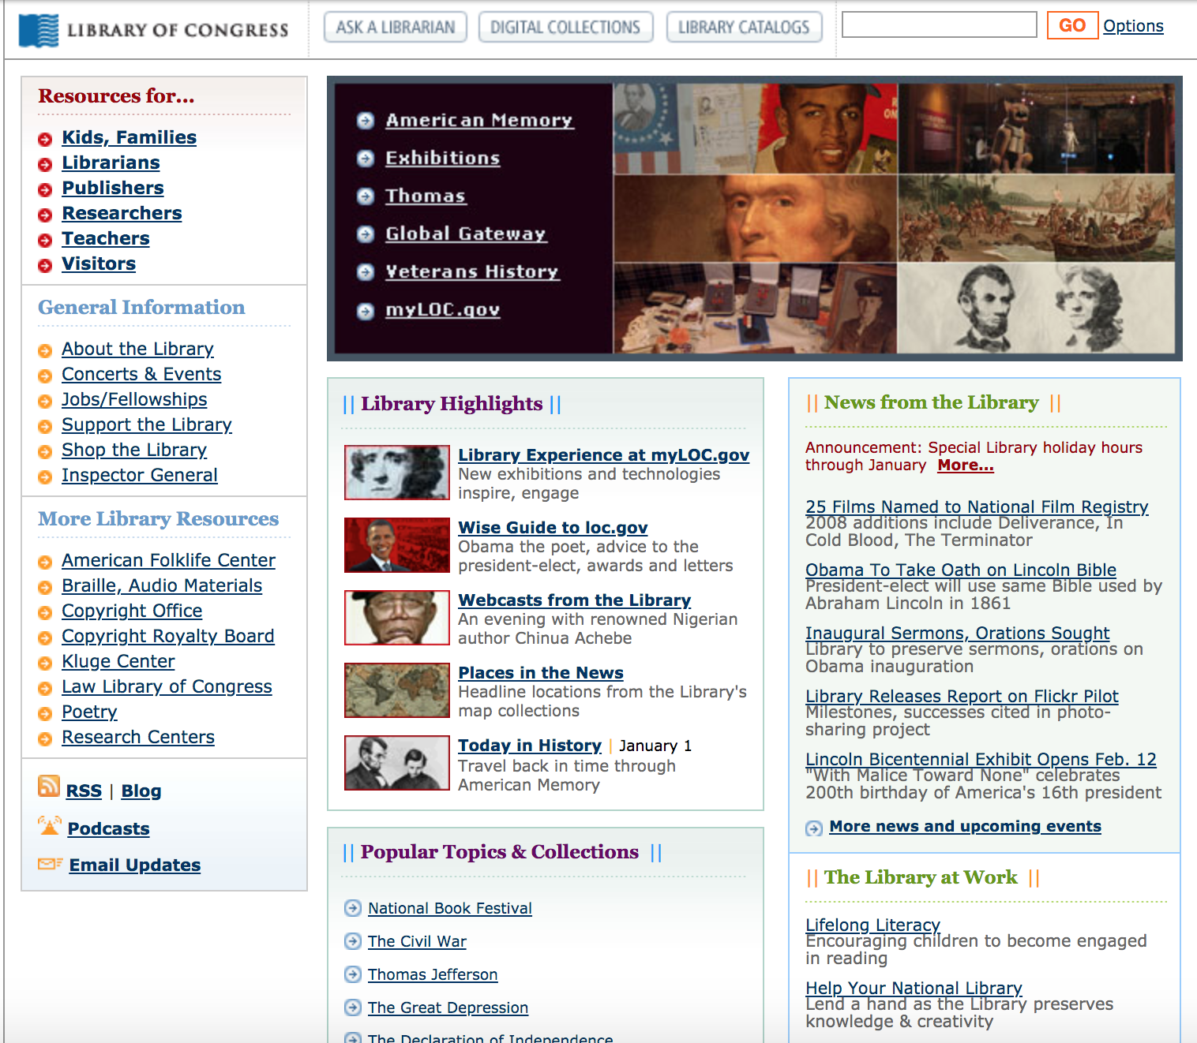The width and height of the screenshot is (1197, 1043).
Task: Click the Library Experience at myLOC.gov thumbnail
Action: (x=397, y=473)
